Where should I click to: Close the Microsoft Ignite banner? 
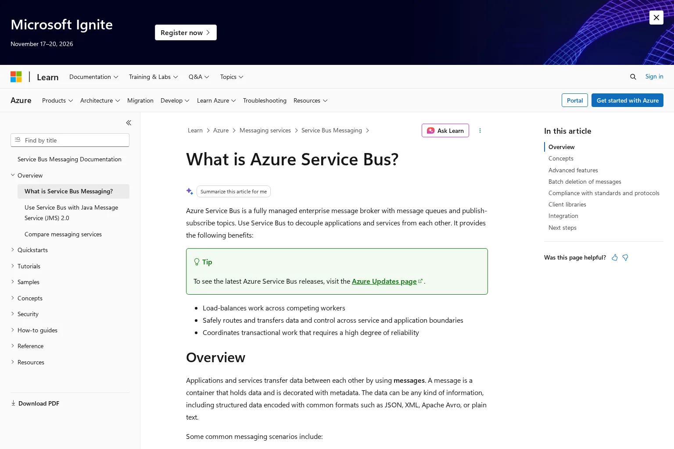coord(656,18)
